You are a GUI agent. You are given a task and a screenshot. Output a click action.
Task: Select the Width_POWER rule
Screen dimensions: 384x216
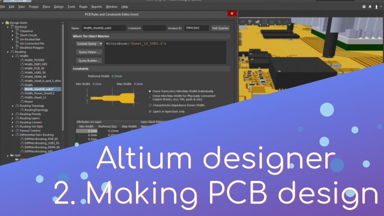coord(34,60)
